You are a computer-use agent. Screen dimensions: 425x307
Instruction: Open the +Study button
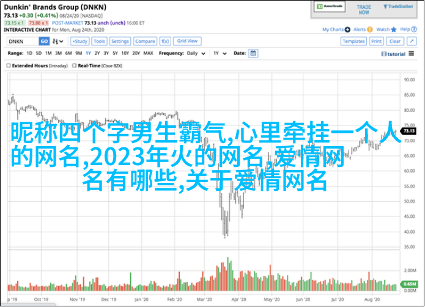click(80, 42)
